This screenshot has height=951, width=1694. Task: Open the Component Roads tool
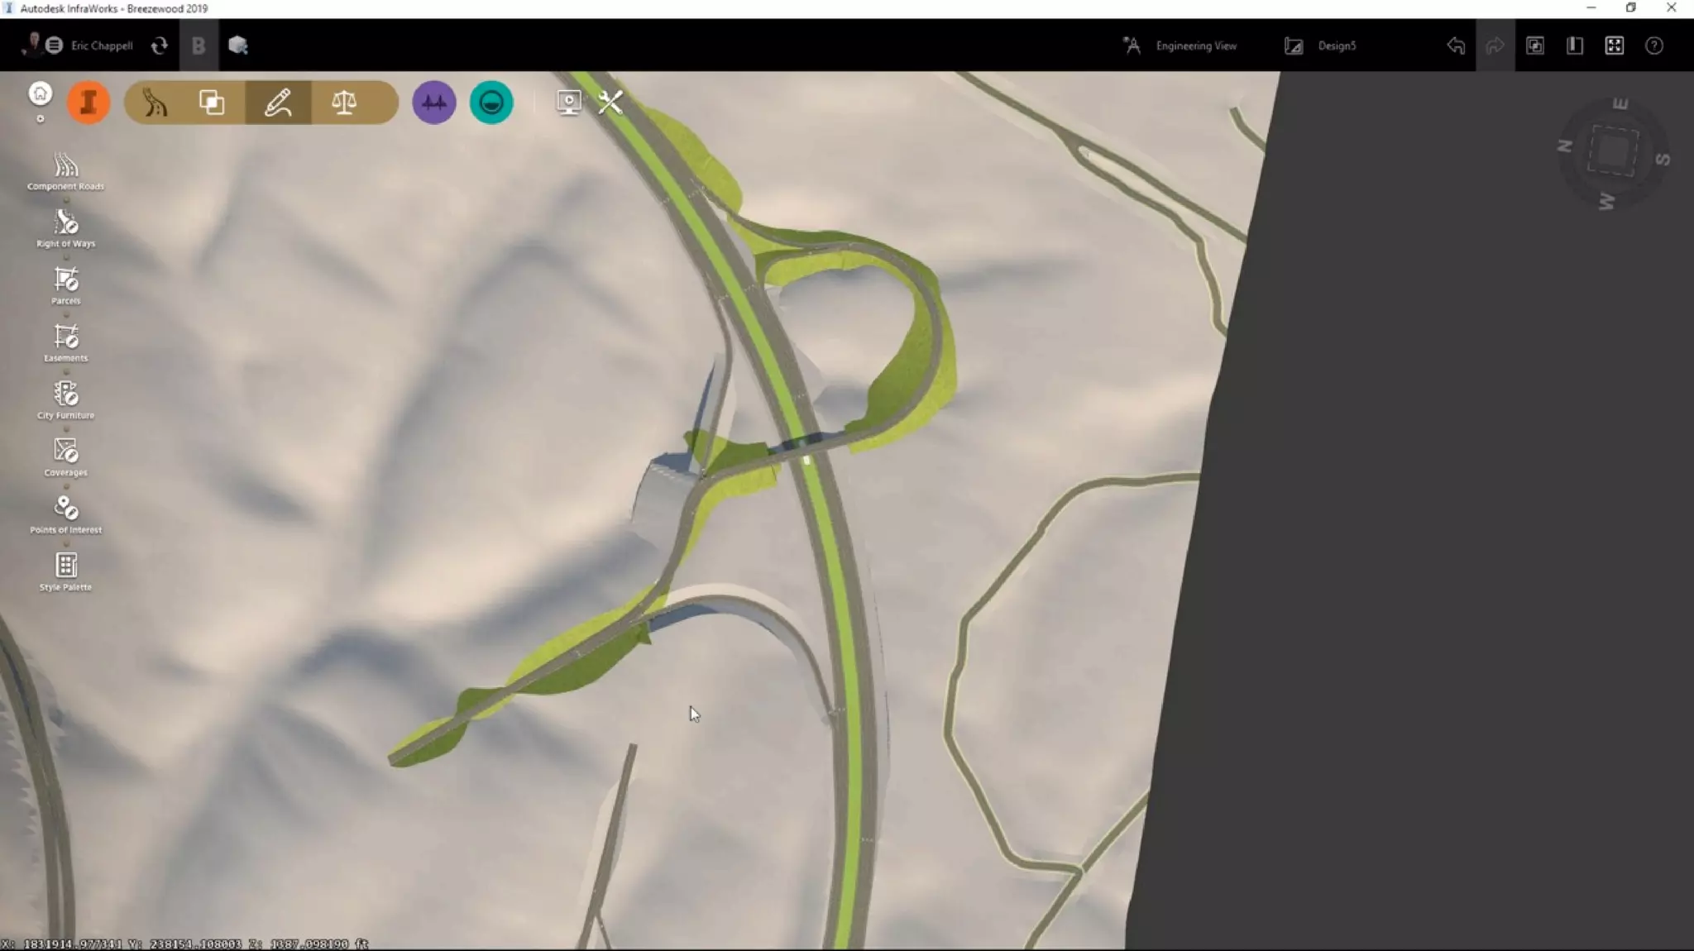click(65, 166)
